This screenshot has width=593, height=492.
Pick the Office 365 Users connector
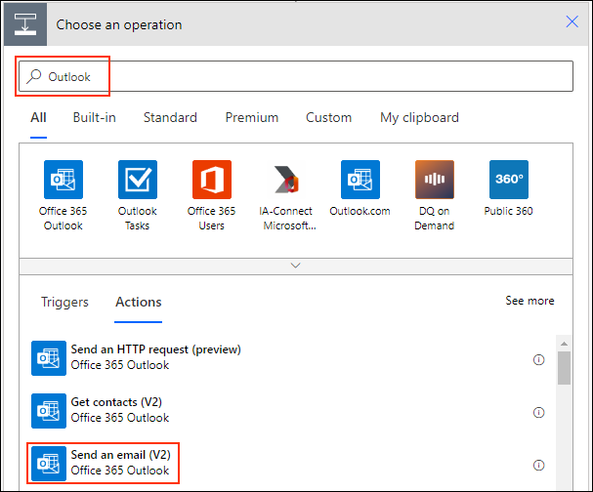(x=211, y=181)
